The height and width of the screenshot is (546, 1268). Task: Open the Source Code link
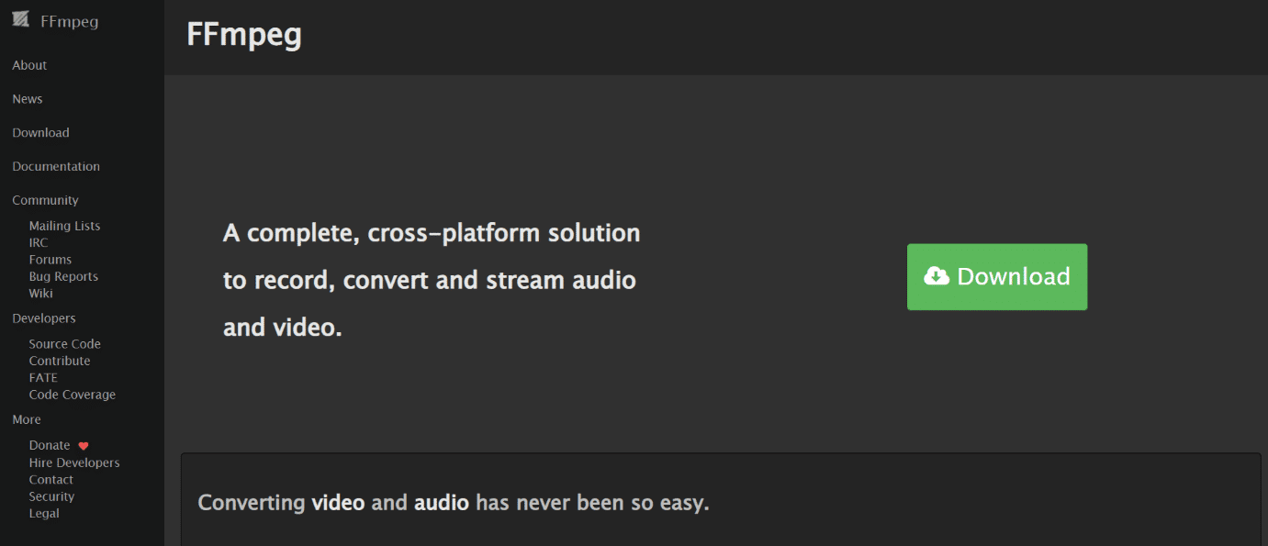point(65,344)
